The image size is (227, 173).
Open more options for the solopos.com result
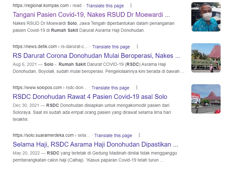coord(137,87)
